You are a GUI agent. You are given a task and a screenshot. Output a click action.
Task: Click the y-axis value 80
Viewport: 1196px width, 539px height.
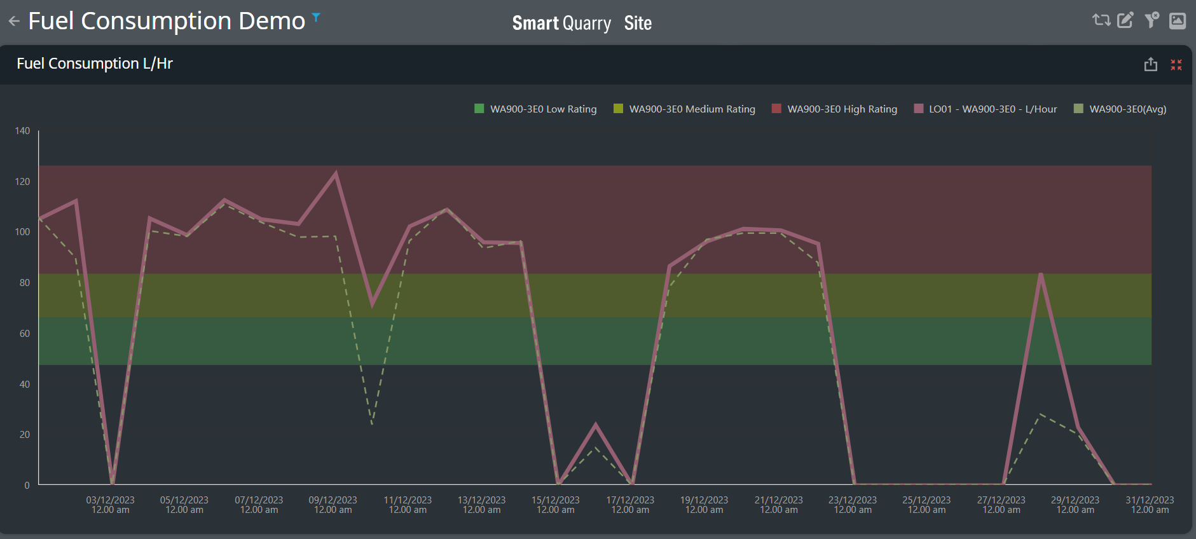click(25, 283)
